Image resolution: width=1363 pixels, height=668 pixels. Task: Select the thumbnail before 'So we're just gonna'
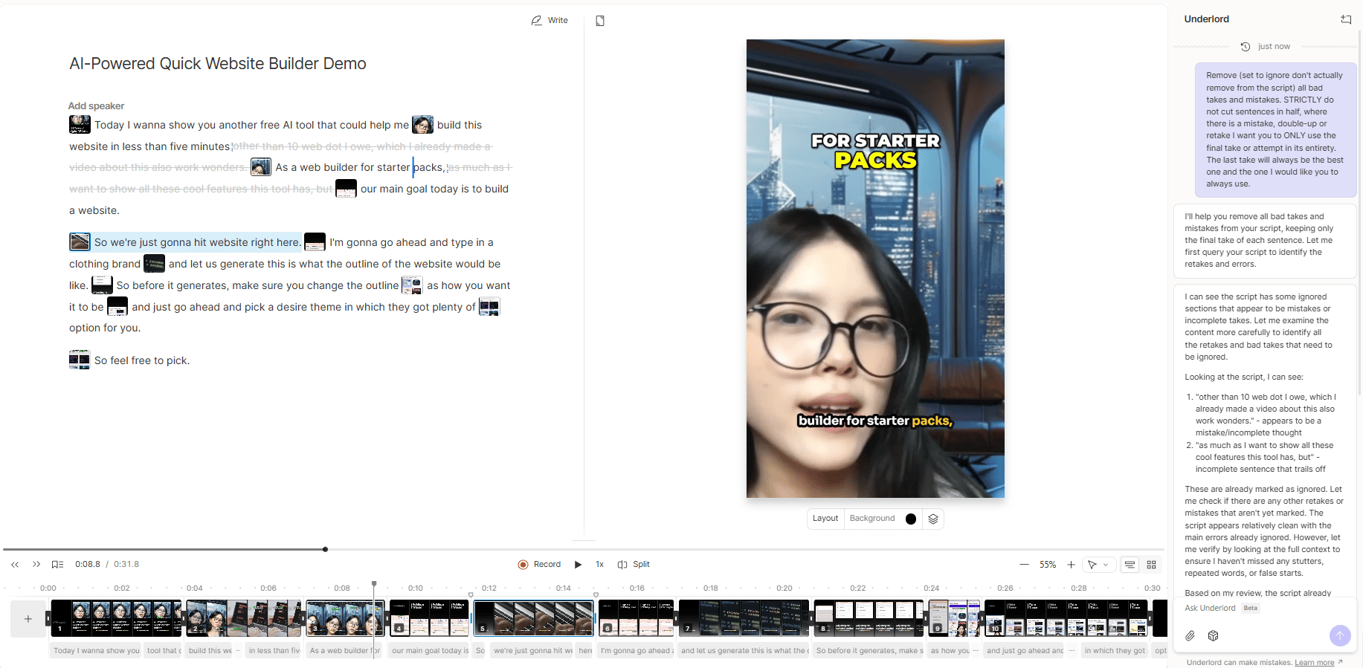tap(80, 241)
